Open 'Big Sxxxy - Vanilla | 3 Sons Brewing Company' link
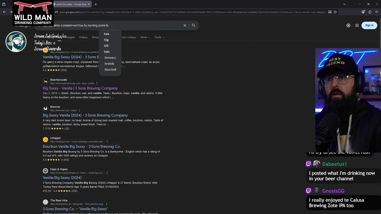Image resolution: width=381 pixels, height=214 pixels. (80, 88)
